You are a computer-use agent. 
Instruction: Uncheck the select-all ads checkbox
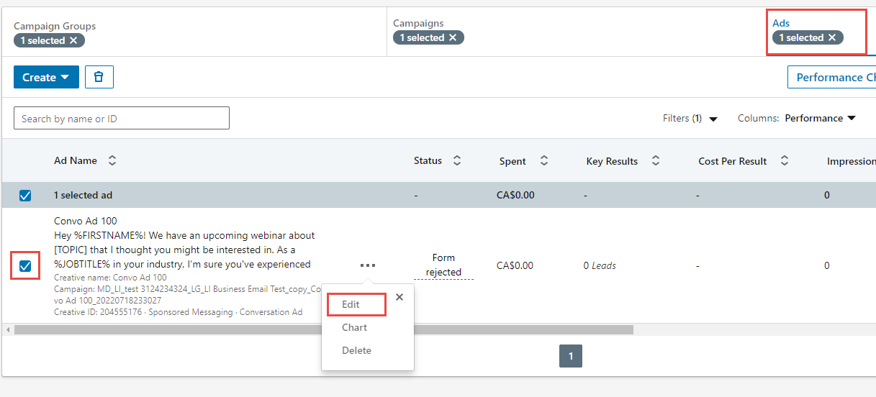(25, 196)
